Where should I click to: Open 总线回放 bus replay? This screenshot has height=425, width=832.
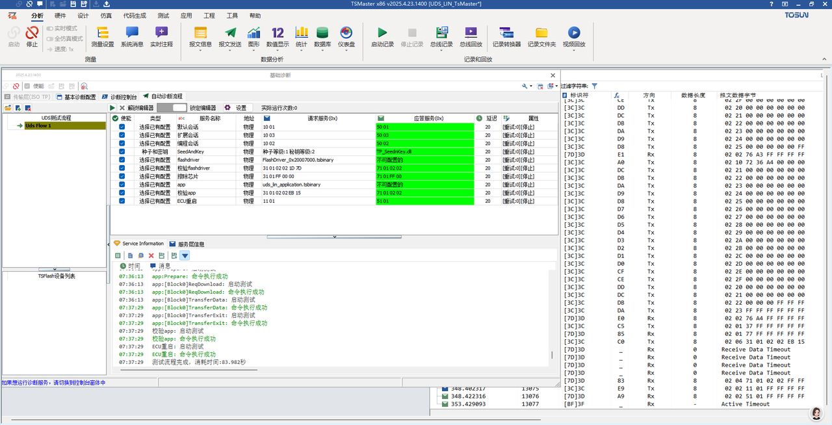coord(471,37)
